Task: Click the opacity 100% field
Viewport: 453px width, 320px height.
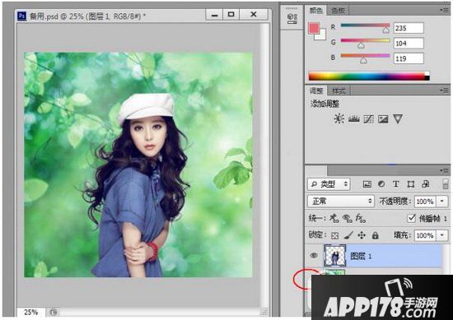Action: [426, 202]
